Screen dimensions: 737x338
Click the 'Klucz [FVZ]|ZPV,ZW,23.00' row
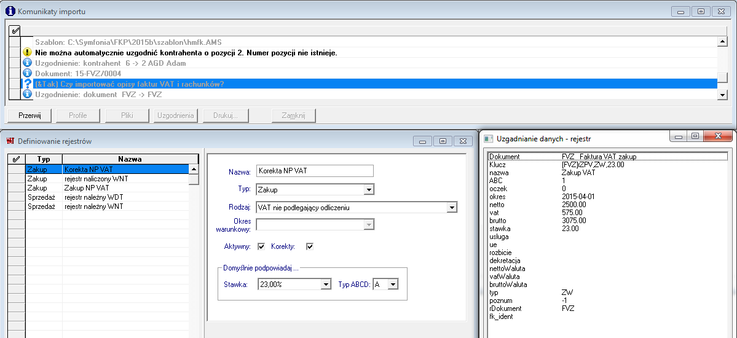608,165
